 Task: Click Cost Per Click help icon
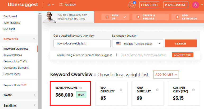193,90
